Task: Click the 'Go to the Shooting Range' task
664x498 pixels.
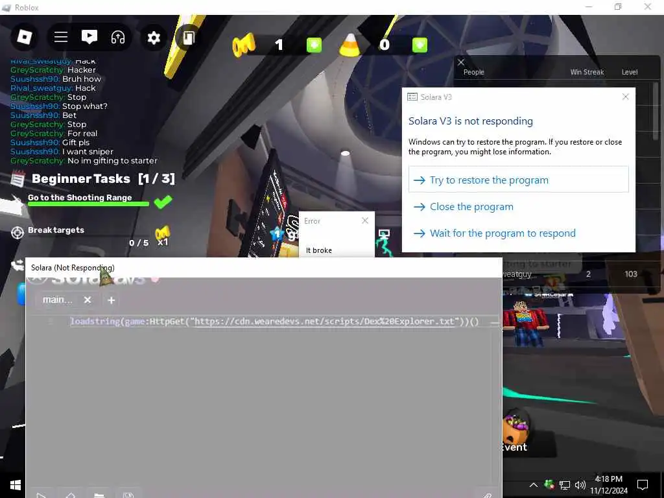Action: point(80,197)
